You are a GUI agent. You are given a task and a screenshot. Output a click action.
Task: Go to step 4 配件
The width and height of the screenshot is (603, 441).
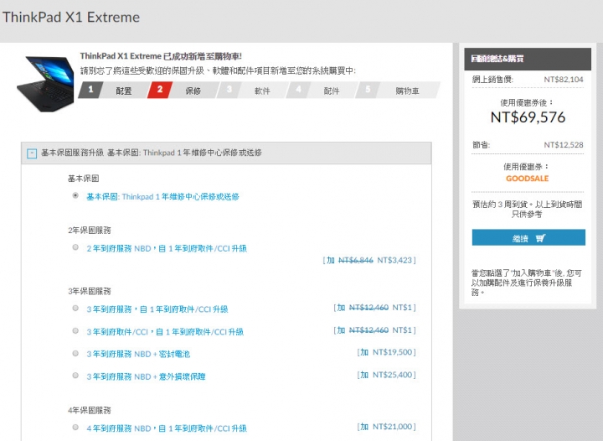tap(321, 91)
